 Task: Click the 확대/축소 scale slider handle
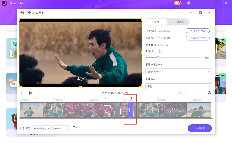pos(158,58)
